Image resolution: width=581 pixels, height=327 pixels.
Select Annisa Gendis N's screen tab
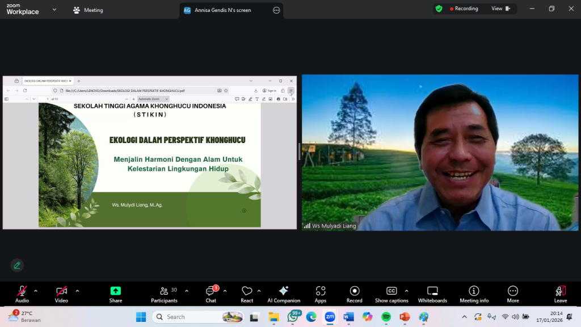222,10
